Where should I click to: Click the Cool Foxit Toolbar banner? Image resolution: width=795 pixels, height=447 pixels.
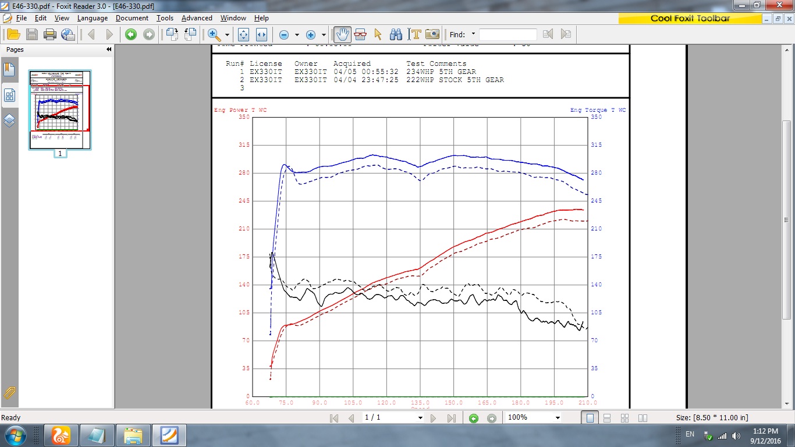pos(689,18)
